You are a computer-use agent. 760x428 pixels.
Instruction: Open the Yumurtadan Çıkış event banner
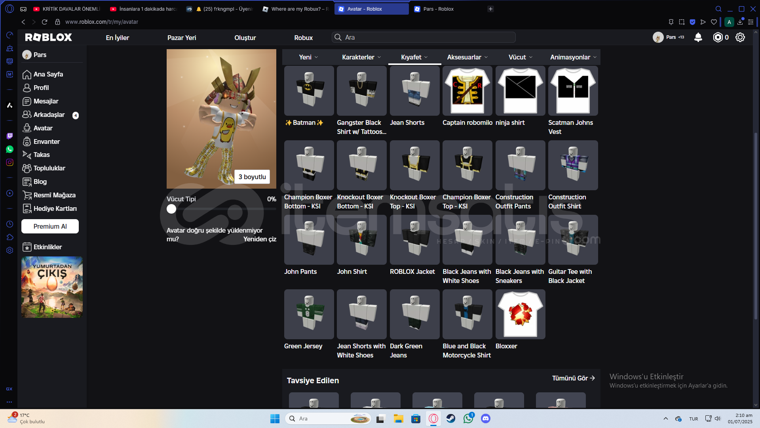pyautogui.click(x=52, y=287)
